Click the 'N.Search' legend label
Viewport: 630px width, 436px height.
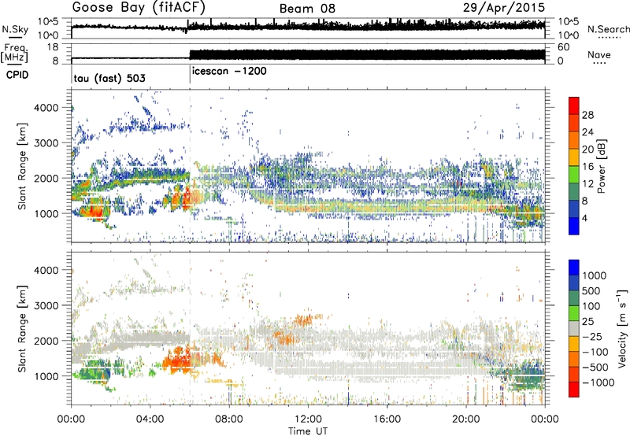(609, 29)
